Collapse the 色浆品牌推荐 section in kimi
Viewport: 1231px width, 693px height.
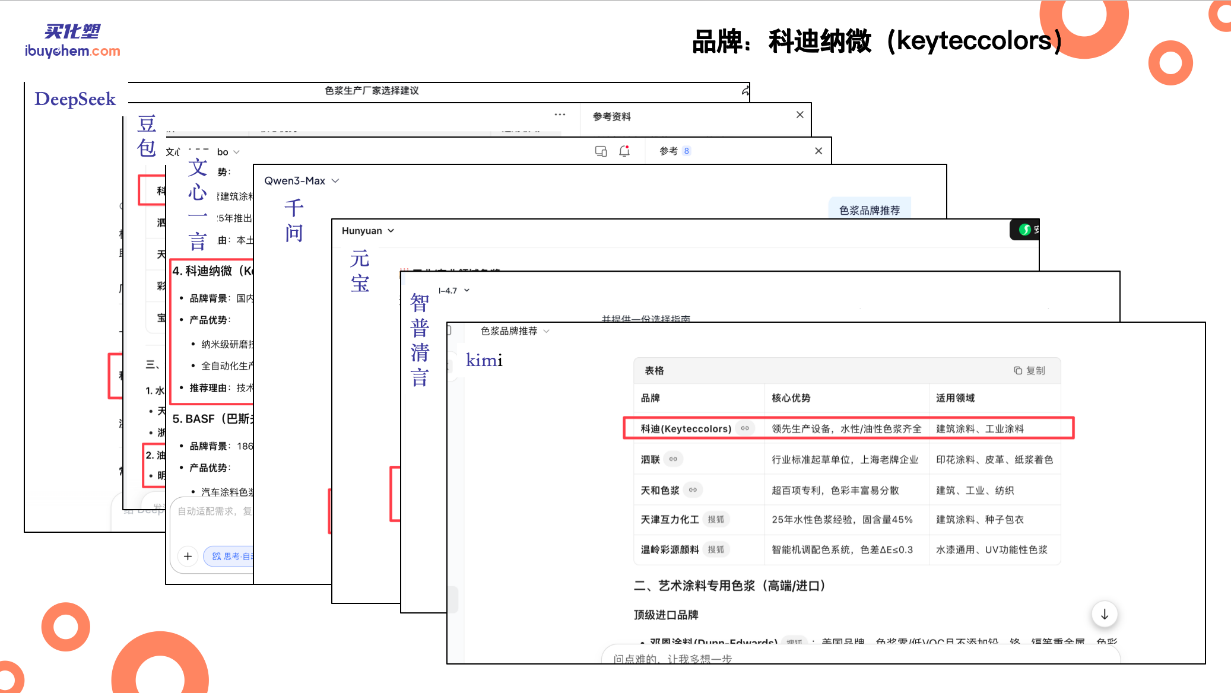(546, 331)
